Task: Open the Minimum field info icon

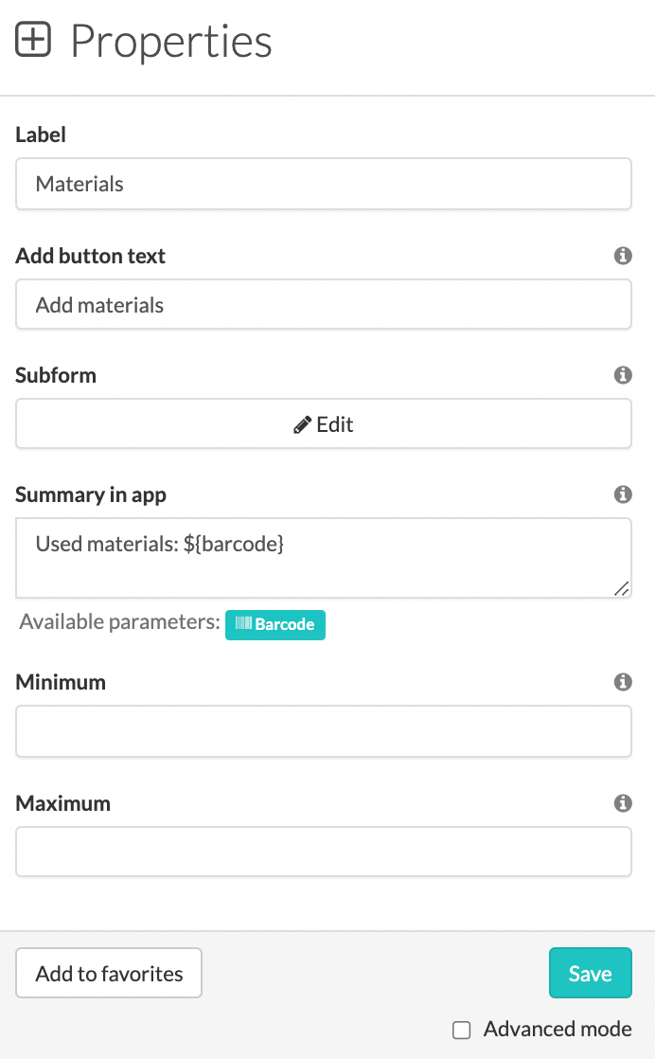Action: [623, 682]
